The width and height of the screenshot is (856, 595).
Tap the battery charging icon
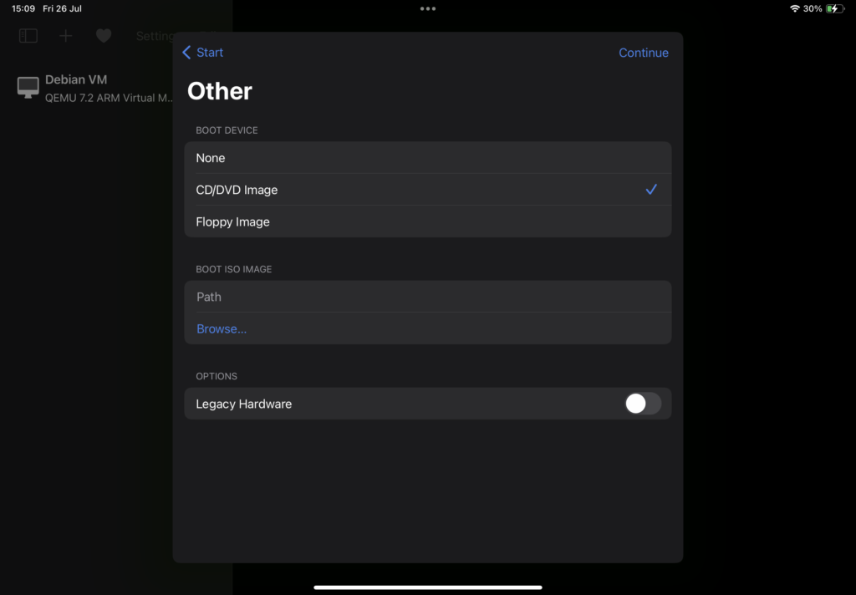click(x=835, y=8)
